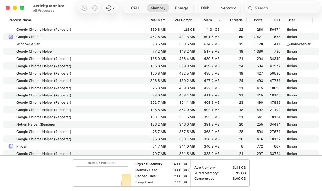Sort by Threads column header
The height and width of the screenshot is (191, 322).
click(236, 20)
